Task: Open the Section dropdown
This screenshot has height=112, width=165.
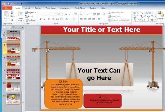Action: pyautogui.click(x=31, y=20)
